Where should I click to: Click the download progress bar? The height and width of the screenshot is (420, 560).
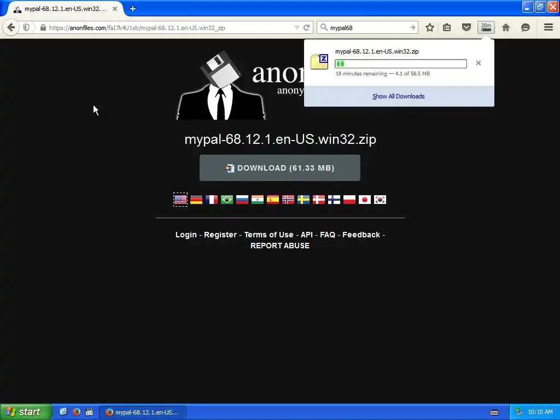tap(401, 63)
